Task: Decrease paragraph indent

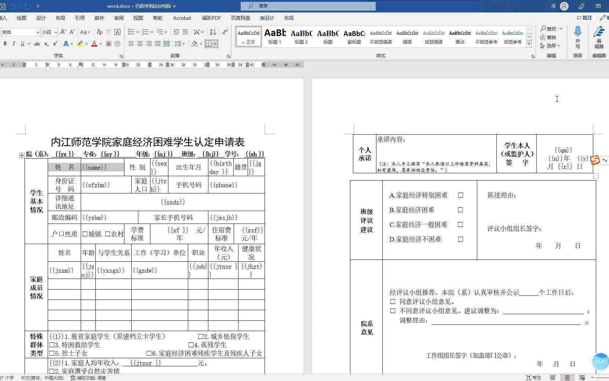Action: coord(176,32)
